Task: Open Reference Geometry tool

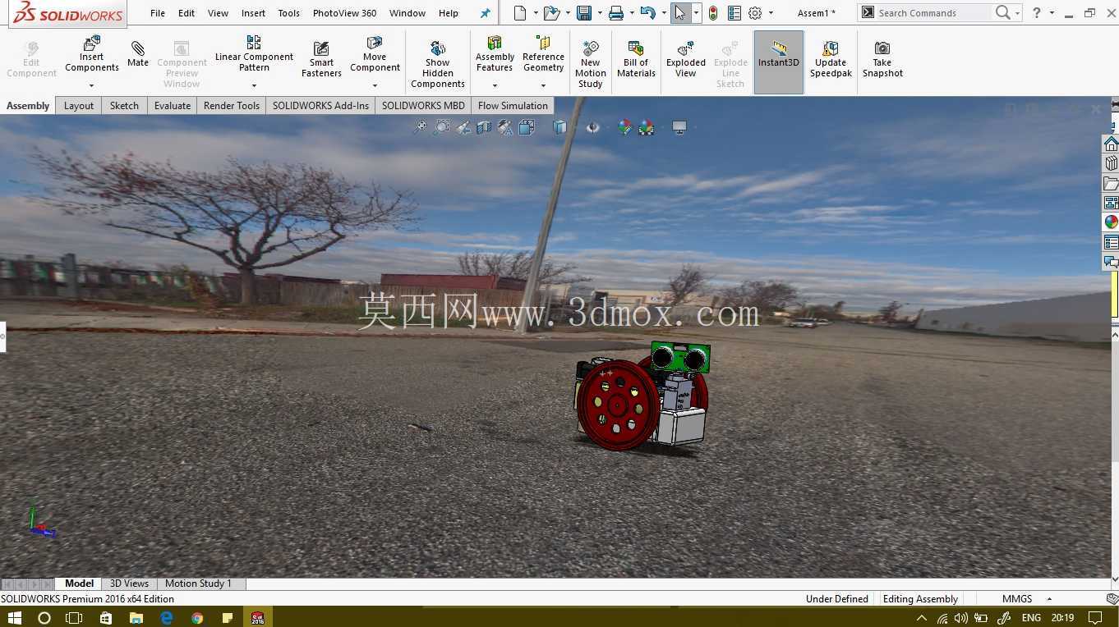Action: pyautogui.click(x=543, y=54)
